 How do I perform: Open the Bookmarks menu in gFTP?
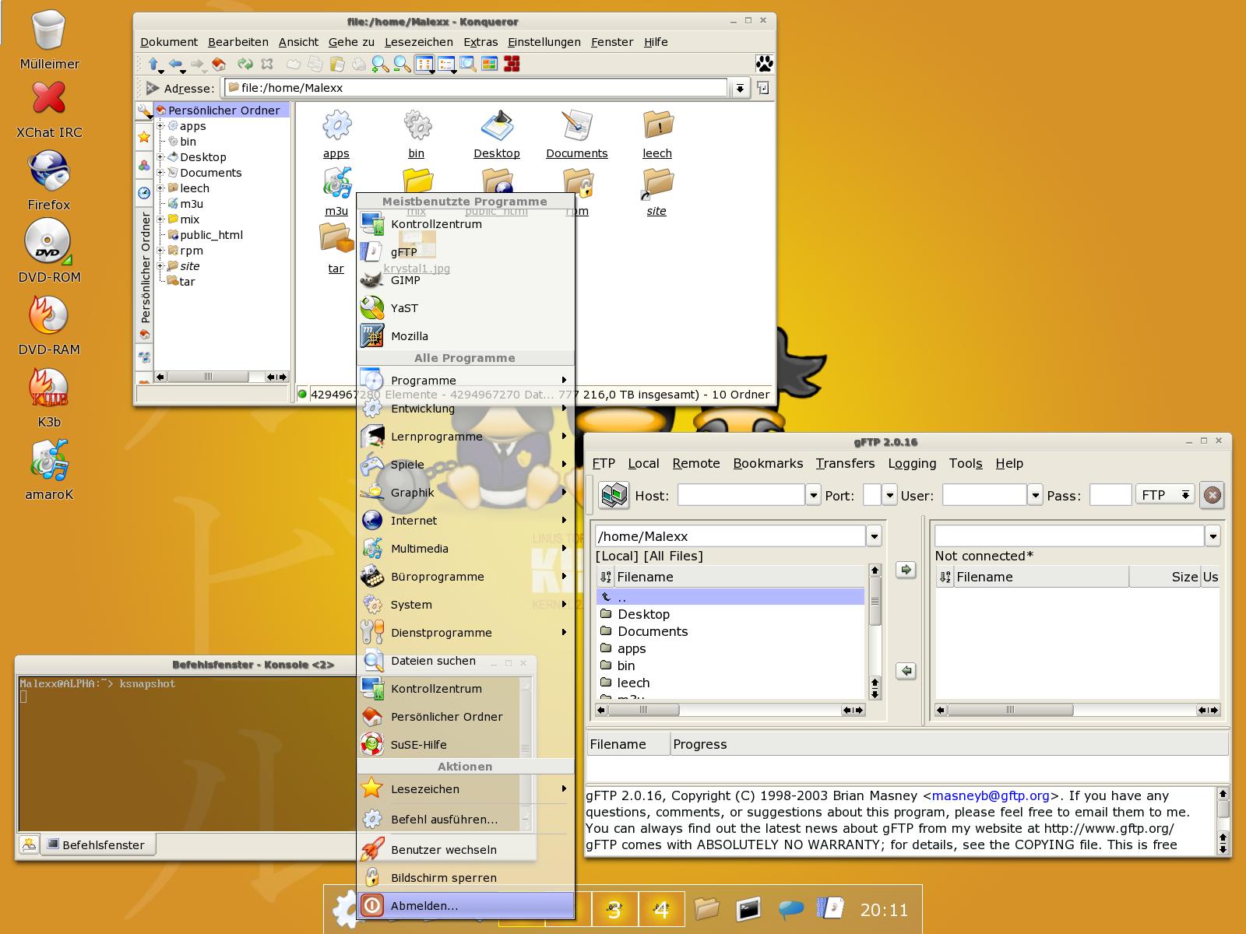click(768, 463)
